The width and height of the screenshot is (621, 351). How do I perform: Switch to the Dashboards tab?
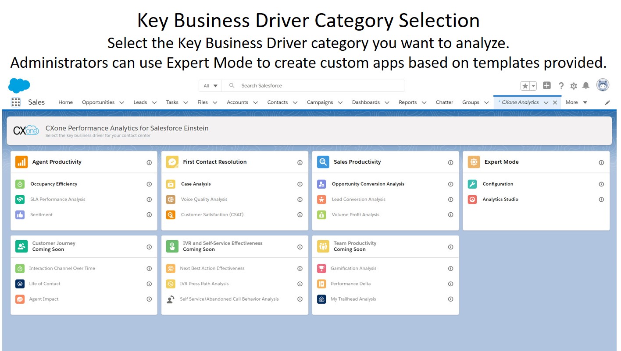pyautogui.click(x=366, y=102)
